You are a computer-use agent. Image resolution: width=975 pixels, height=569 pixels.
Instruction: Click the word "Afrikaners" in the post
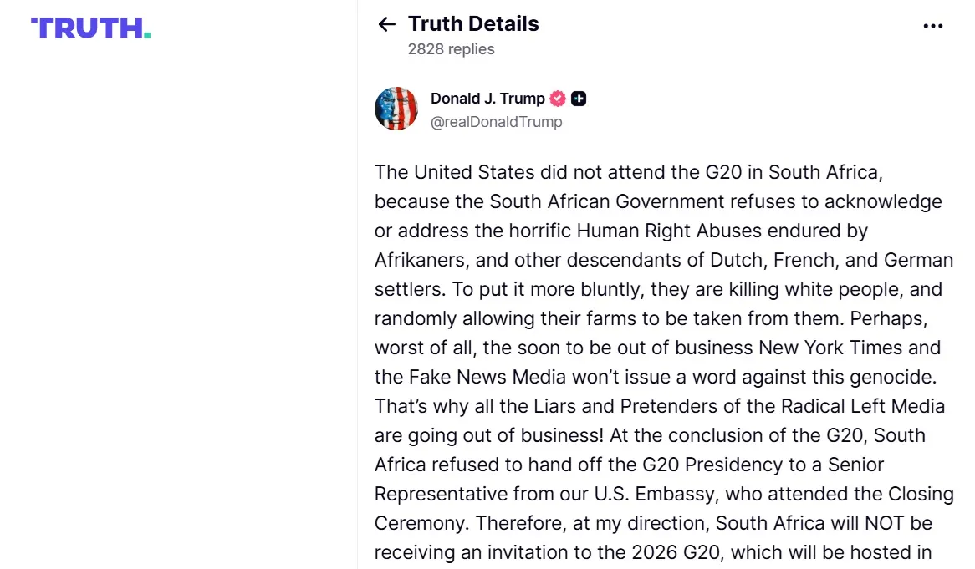point(419,260)
